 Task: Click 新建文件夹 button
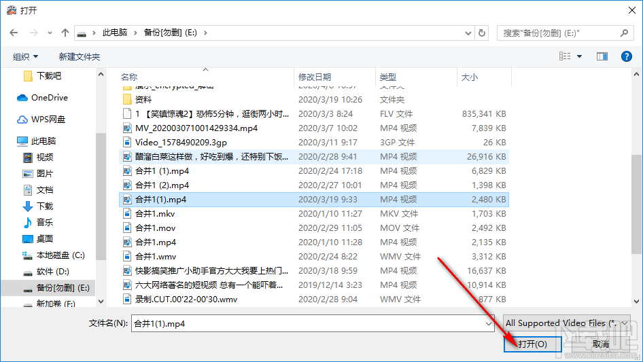click(79, 56)
